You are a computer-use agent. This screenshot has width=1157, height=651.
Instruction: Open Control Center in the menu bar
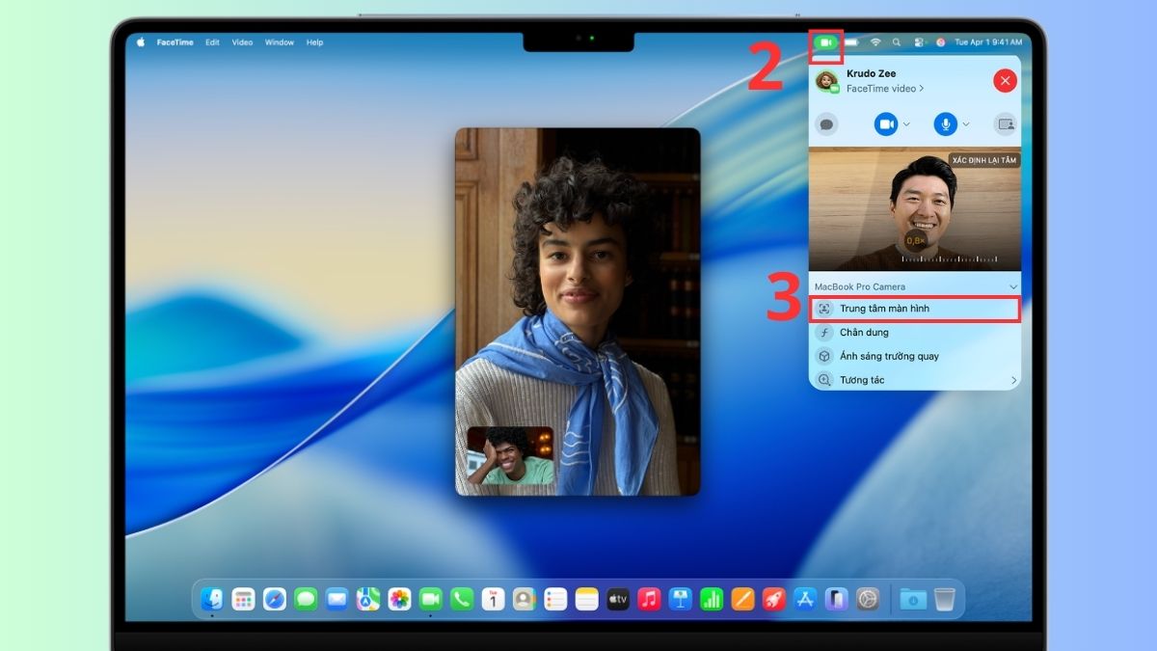coord(919,42)
